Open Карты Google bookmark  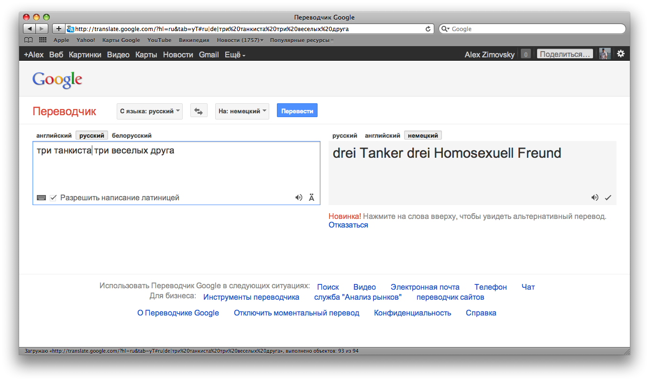(x=121, y=40)
